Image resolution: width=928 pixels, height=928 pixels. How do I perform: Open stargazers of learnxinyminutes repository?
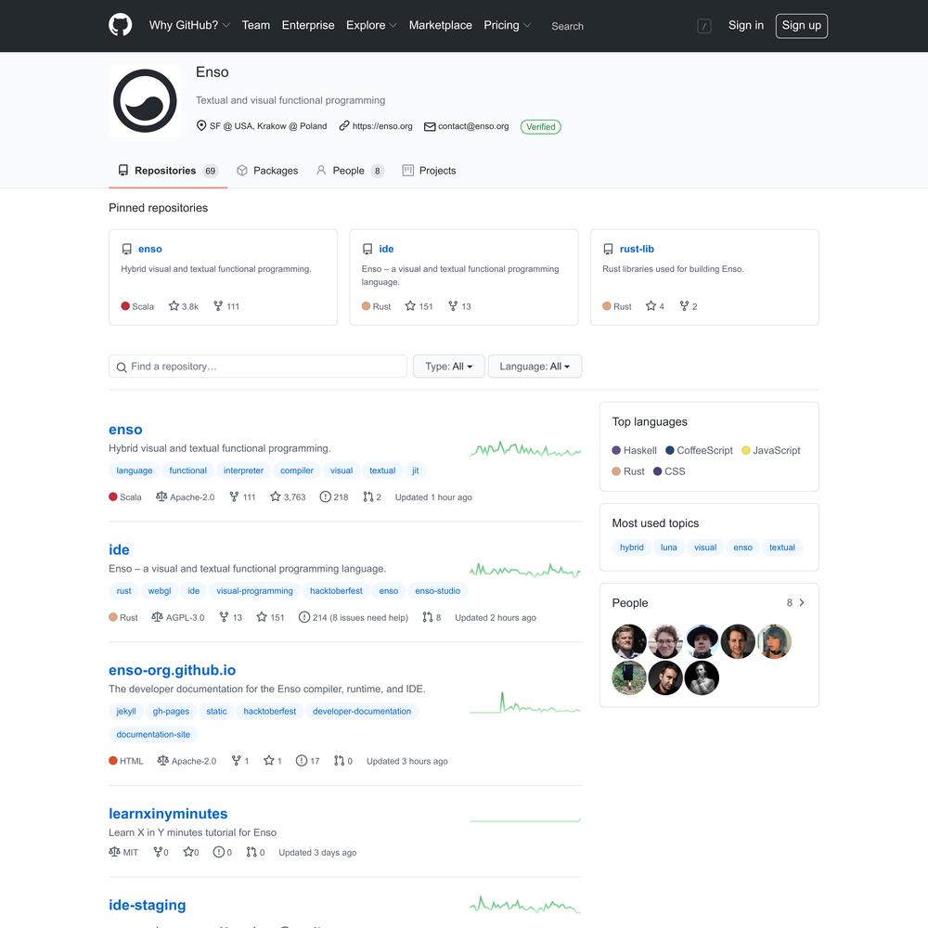[191, 852]
